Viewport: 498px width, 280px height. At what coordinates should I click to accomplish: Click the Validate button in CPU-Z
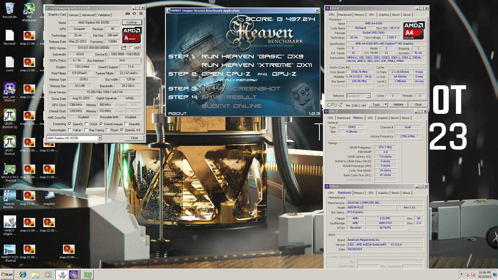click(398, 104)
